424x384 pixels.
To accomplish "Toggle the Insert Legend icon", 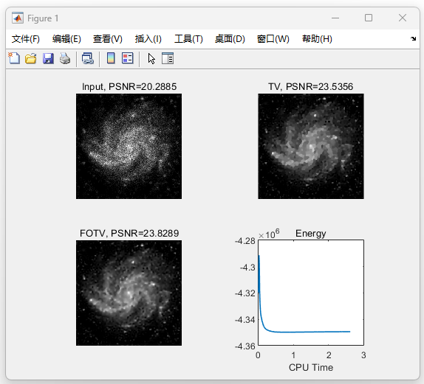I will [128, 58].
